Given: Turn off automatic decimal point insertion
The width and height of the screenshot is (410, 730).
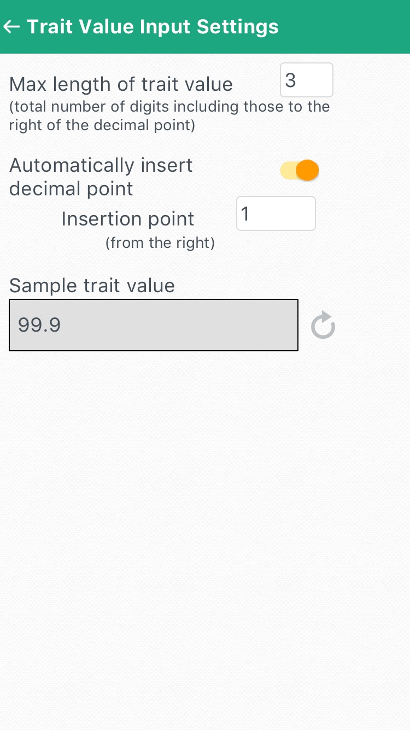Looking at the screenshot, I should pyautogui.click(x=300, y=171).
